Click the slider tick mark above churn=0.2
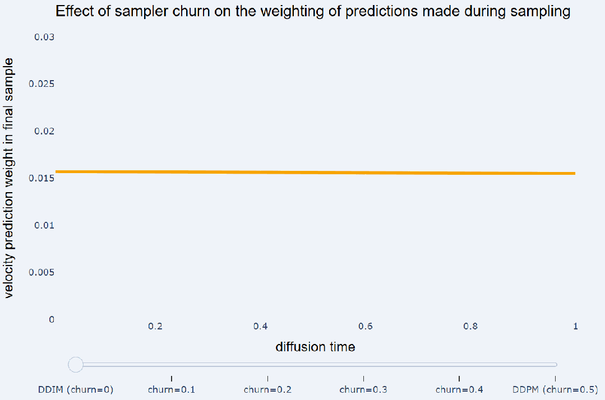Viewport: 605px width, 400px height. click(x=267, y=379)
